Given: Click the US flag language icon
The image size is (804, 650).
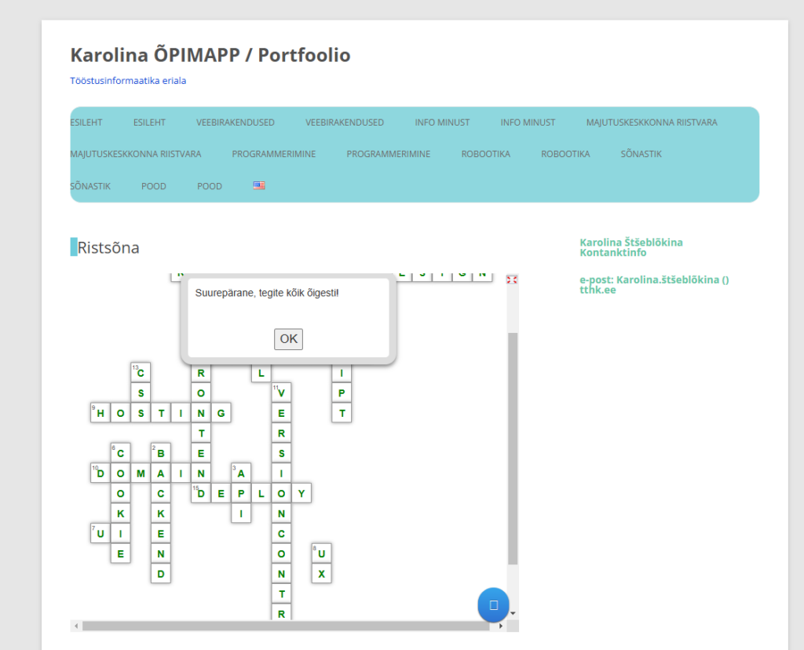Looking at the screenshot, I should coord(259,186).
